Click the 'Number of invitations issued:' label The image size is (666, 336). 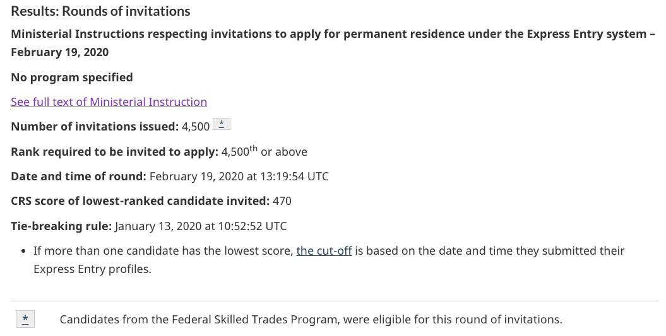[95, 127]
